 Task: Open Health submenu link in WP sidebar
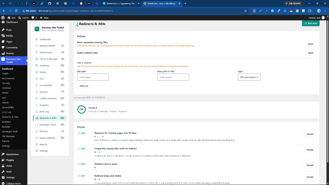pyautogui.click(x=5, y=74)
